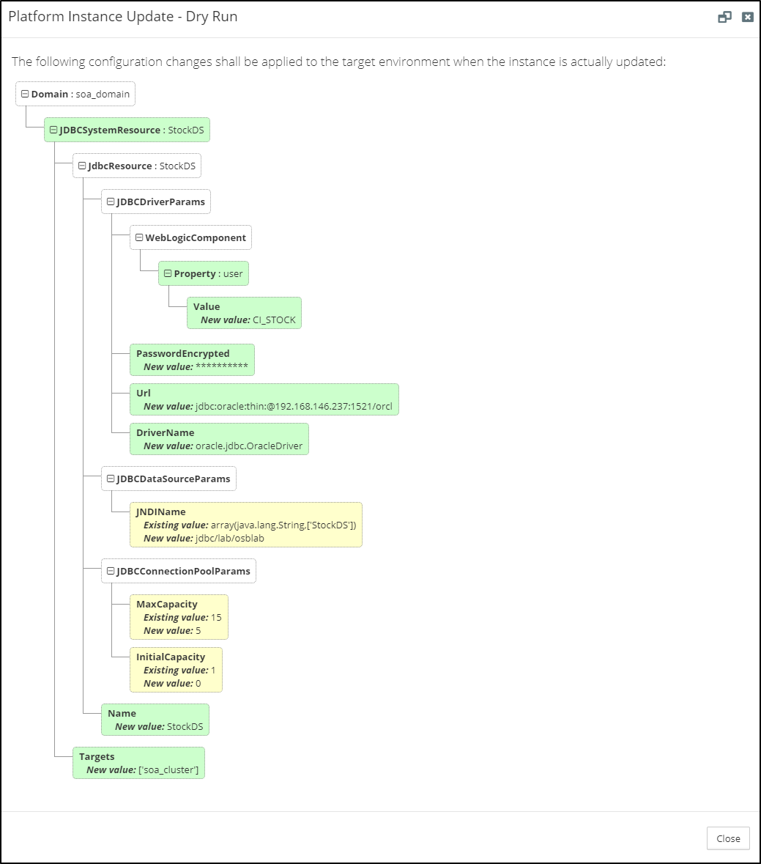Select the Targets soa_cluster item
The height and width of the screenshot is (864, 761).
[x=138, y=763]
